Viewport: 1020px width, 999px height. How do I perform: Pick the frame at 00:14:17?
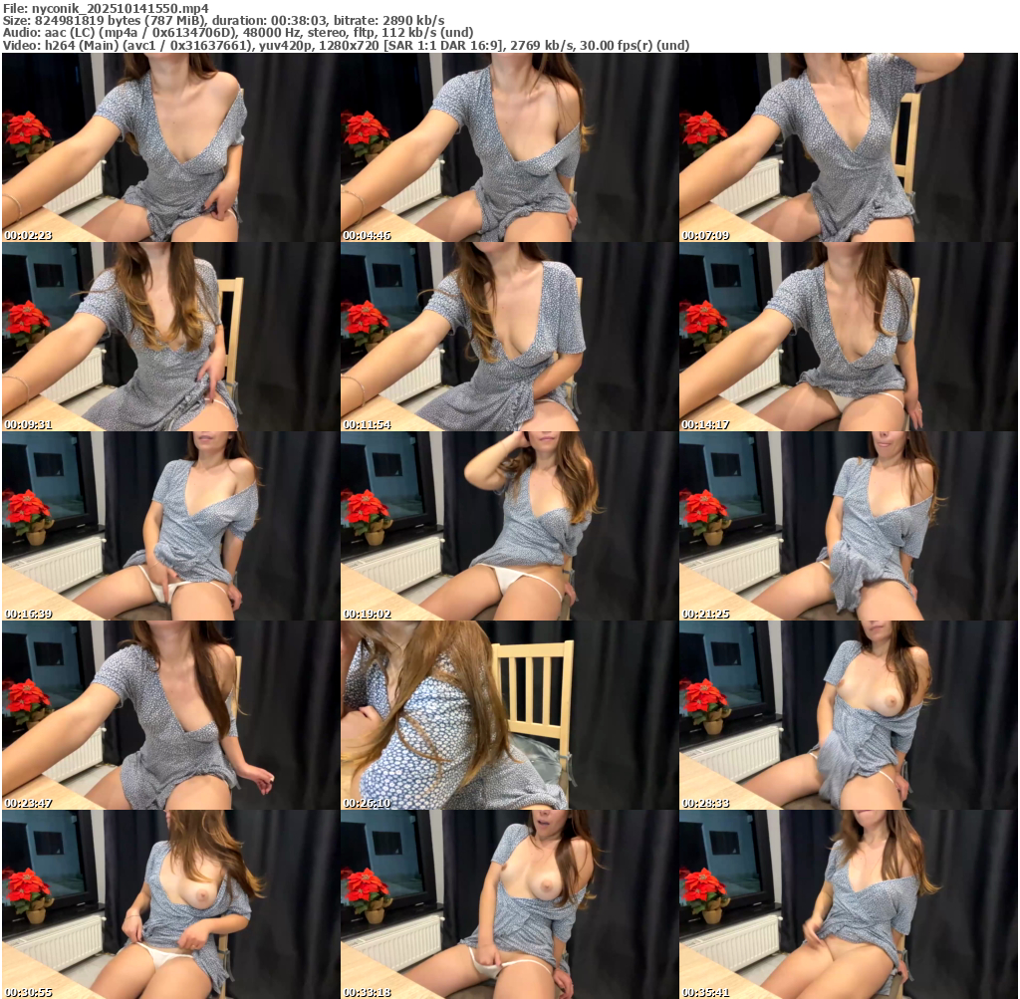pyautogui.click(x=848, y=337)
